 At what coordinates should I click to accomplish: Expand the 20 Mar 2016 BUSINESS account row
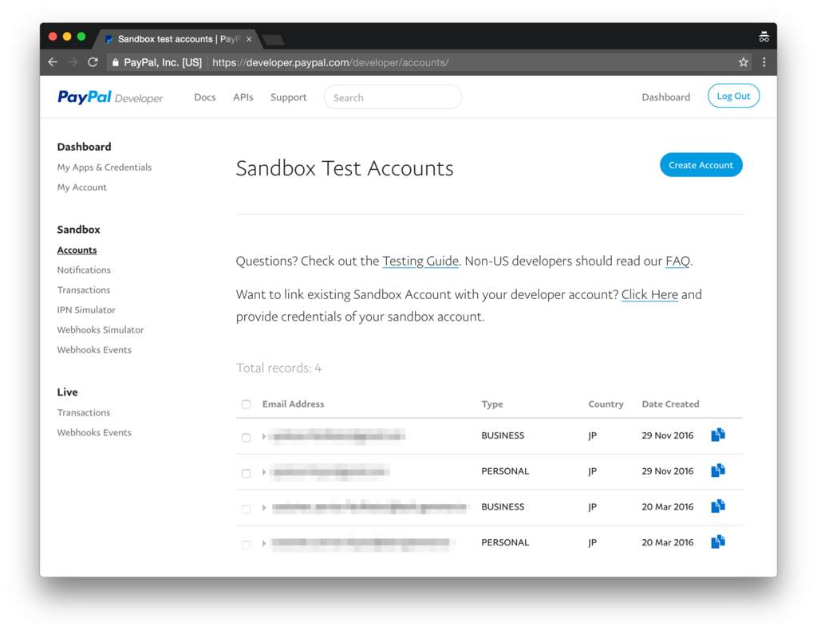point(264,507)
